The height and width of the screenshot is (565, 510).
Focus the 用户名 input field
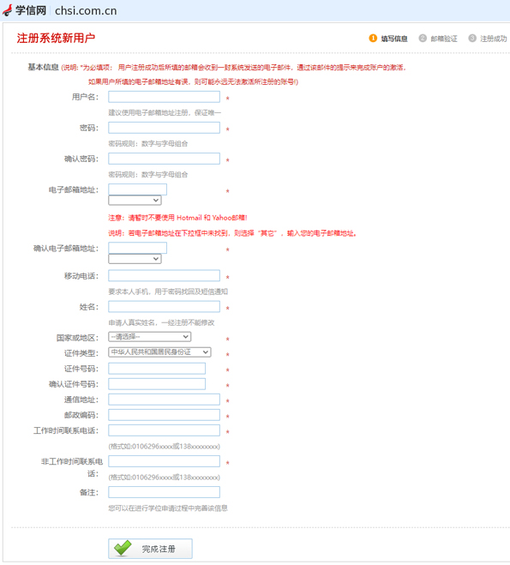point(164,97)
